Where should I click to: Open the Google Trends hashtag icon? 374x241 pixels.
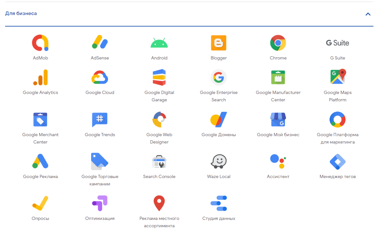coord(100,120)
